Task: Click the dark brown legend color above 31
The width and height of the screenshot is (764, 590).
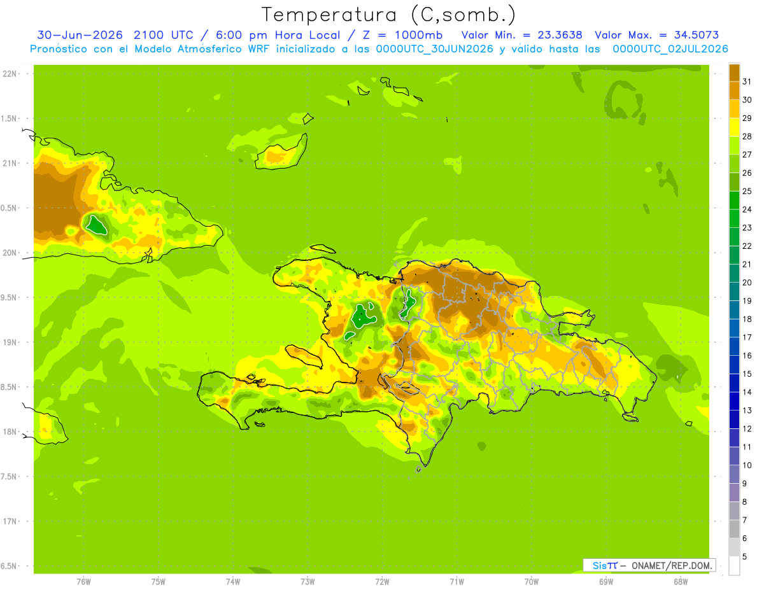Action: tap(734, 73)
